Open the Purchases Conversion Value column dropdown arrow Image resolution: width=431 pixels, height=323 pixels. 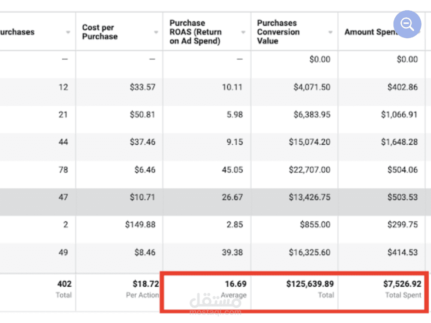[x=331, y=32]
